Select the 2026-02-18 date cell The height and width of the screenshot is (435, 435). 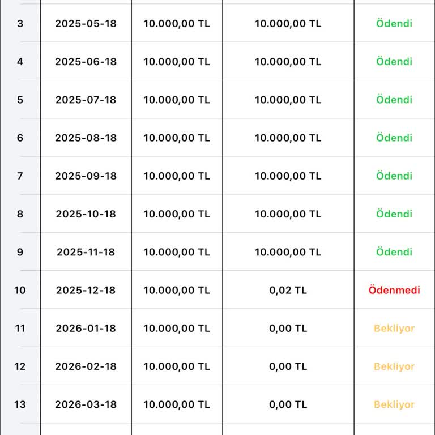pyautogui.click(x=86, y=366)
